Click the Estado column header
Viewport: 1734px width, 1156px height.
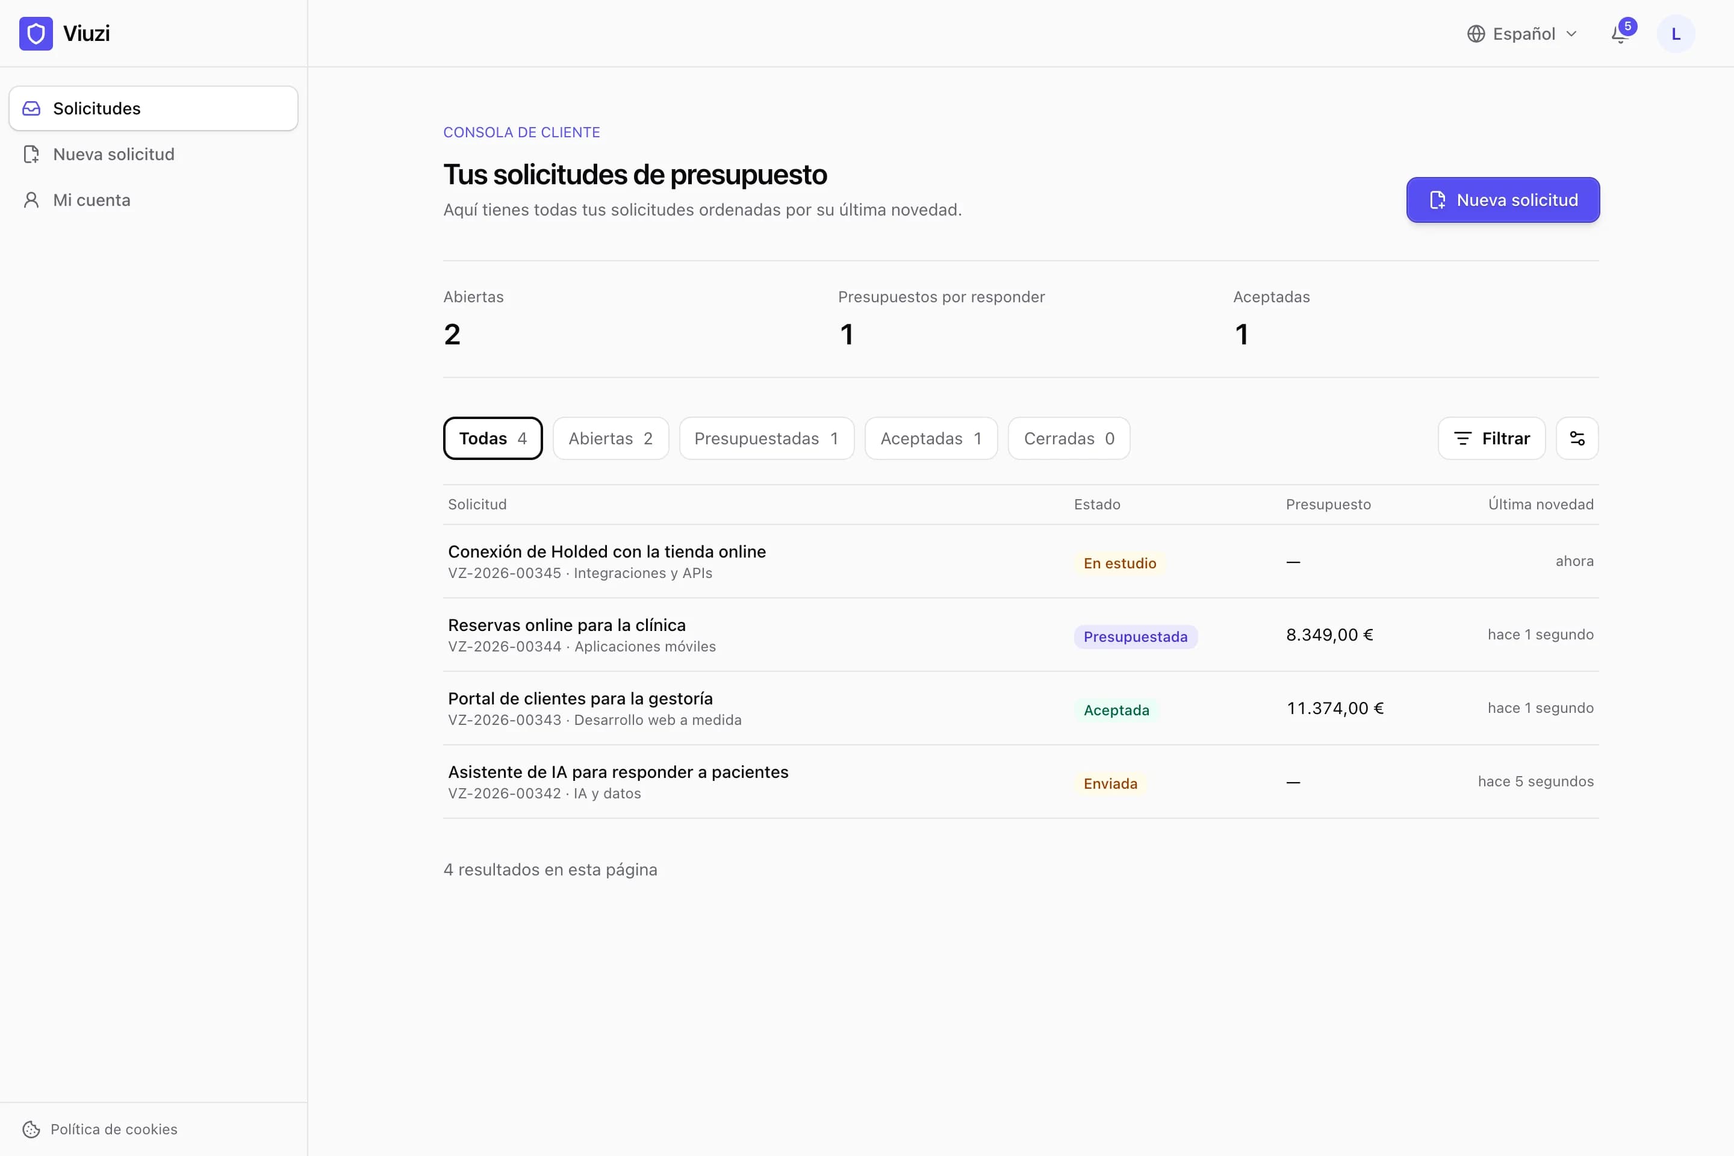pos(1097,505)
